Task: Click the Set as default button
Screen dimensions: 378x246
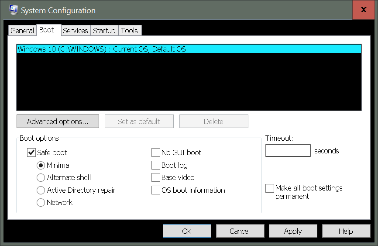Action: click(x=139, y=121)
